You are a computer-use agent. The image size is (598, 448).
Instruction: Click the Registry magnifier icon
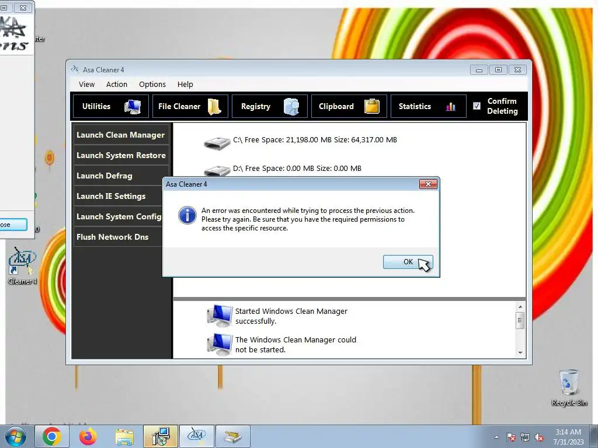pos(291,106)
